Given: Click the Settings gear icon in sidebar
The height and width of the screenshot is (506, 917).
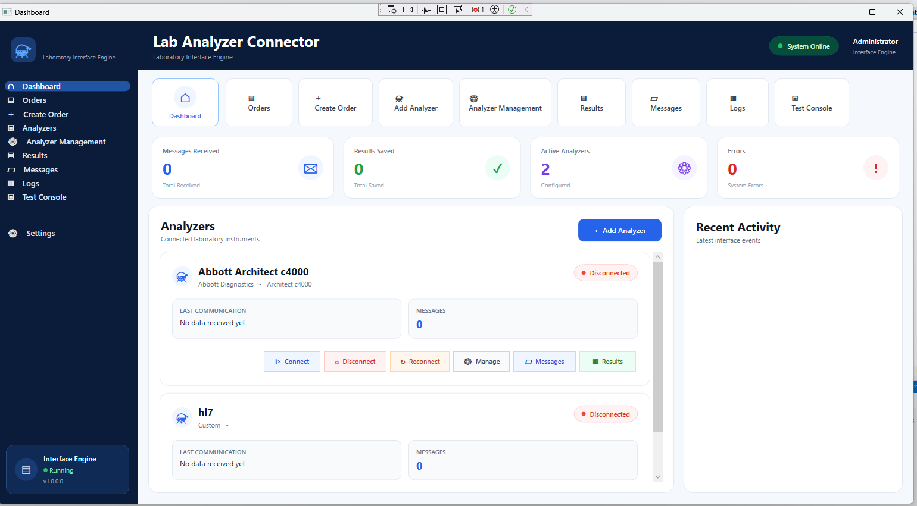Looking at the screenshot, I should [x=13, y=233].
